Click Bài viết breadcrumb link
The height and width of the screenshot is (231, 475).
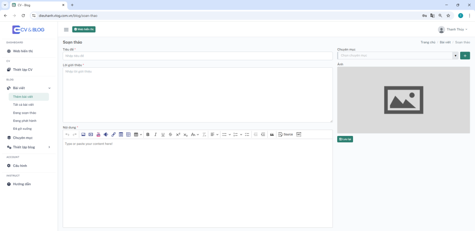tap(445, 42)
